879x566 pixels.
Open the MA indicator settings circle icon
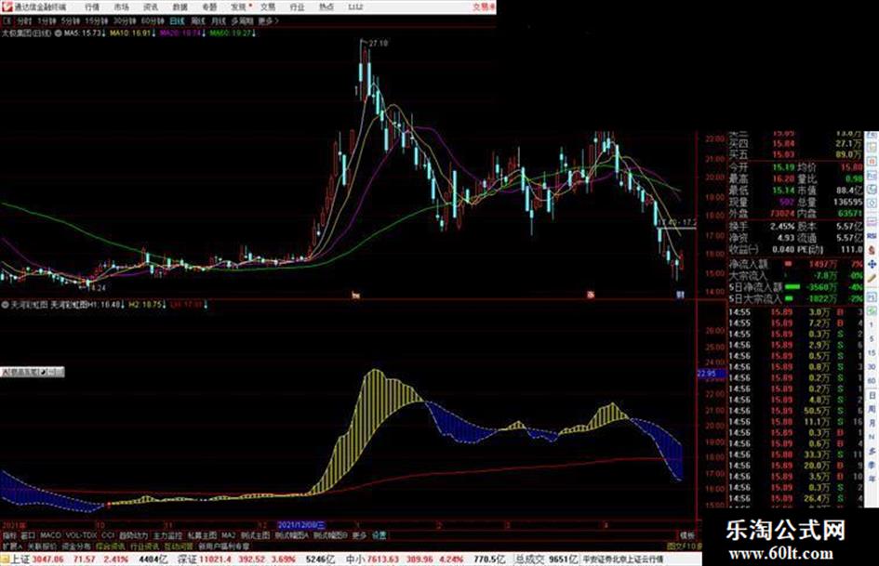pos(58,33)
